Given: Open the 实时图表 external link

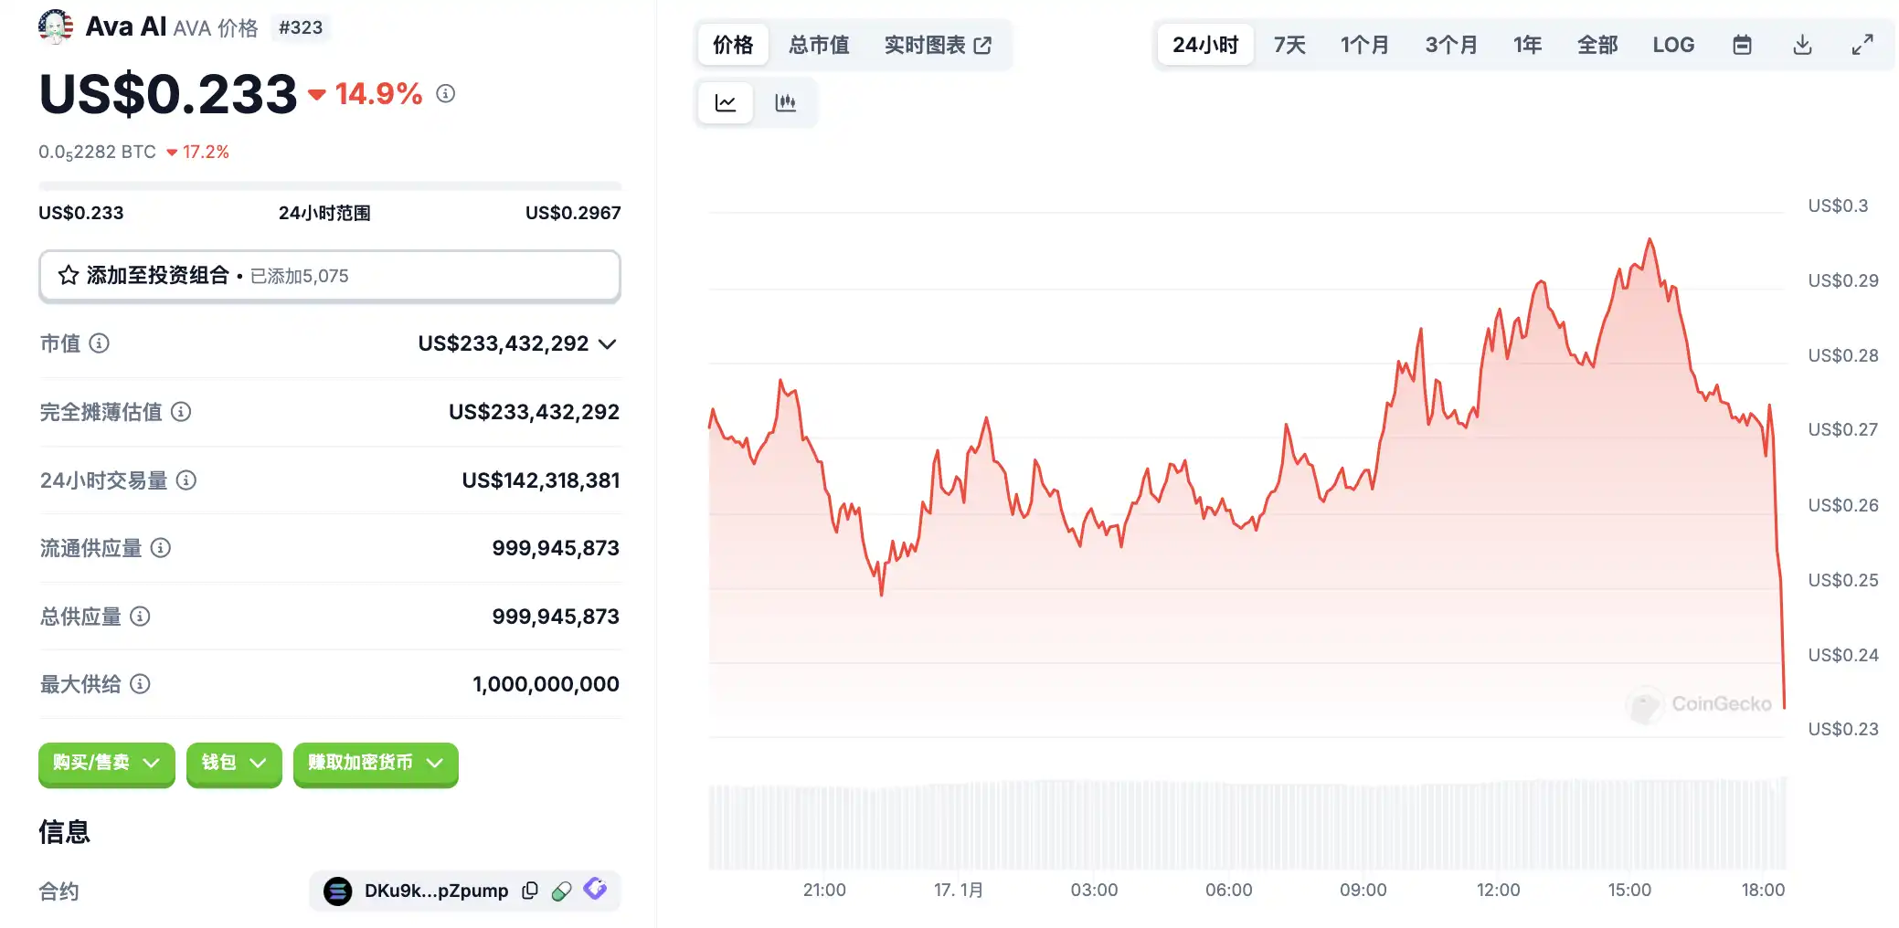Looking at the screenshot, I should pos(938,45).
